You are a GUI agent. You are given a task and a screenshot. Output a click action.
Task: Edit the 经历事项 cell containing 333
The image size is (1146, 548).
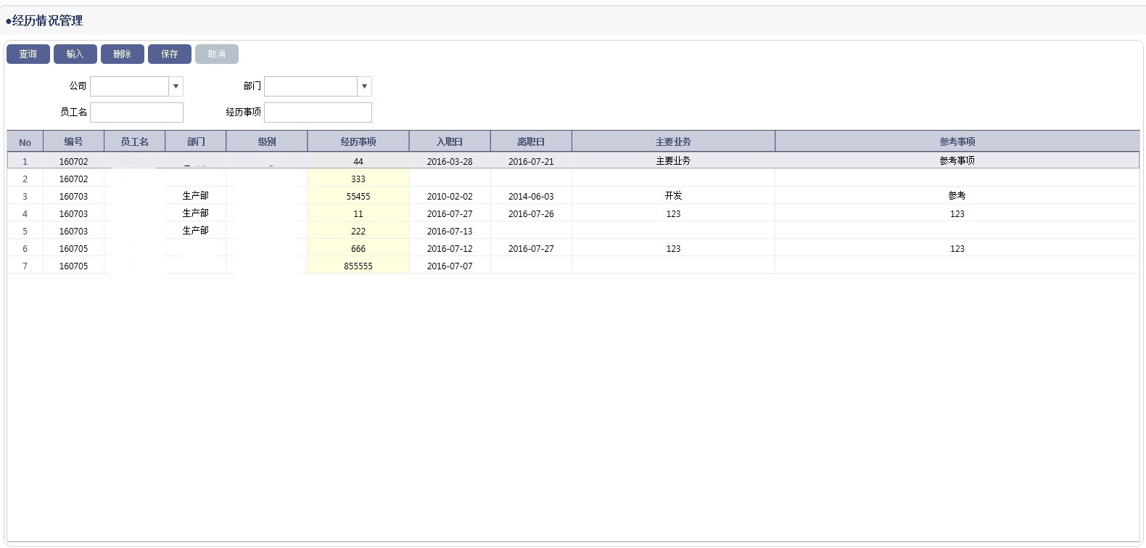pos(358,179)
